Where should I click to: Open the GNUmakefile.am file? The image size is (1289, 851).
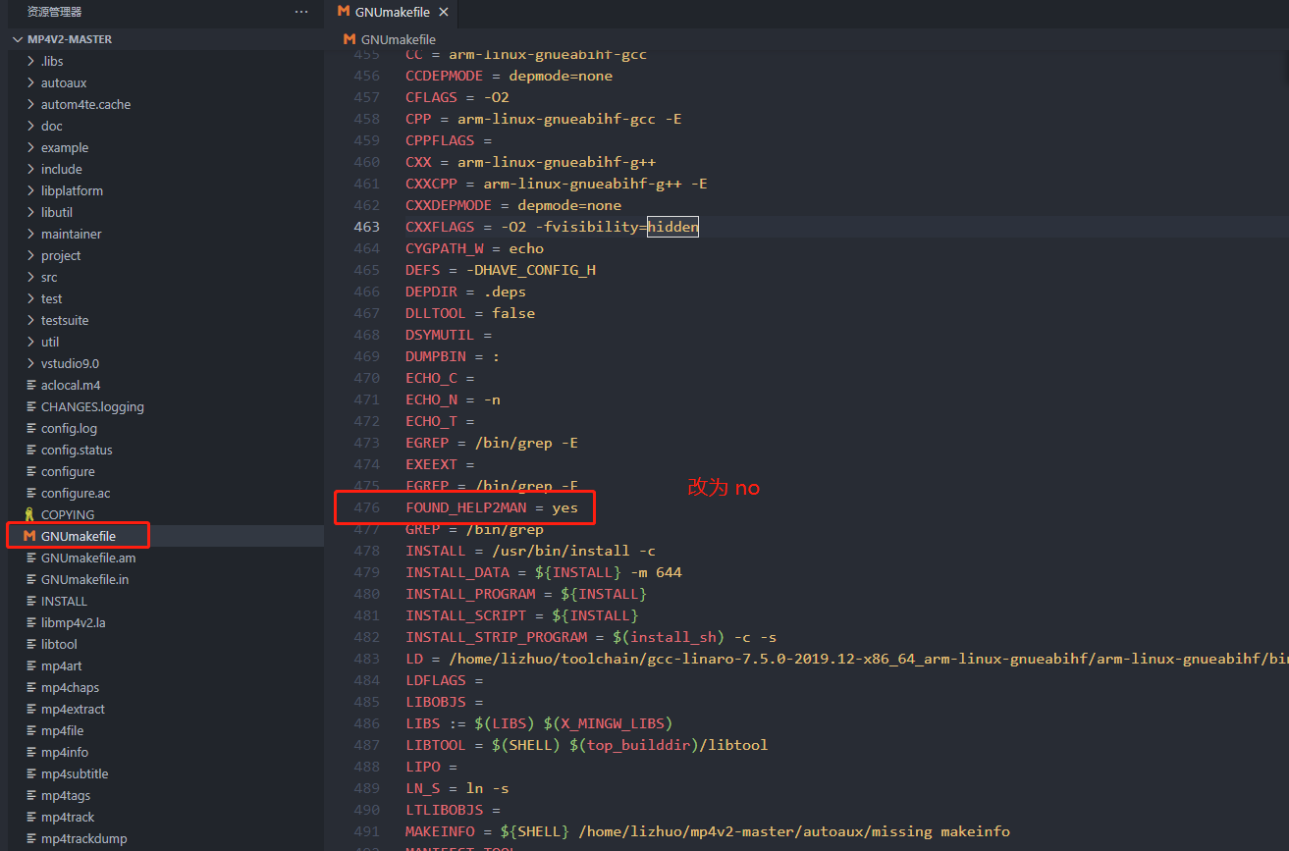click(88, 558)
